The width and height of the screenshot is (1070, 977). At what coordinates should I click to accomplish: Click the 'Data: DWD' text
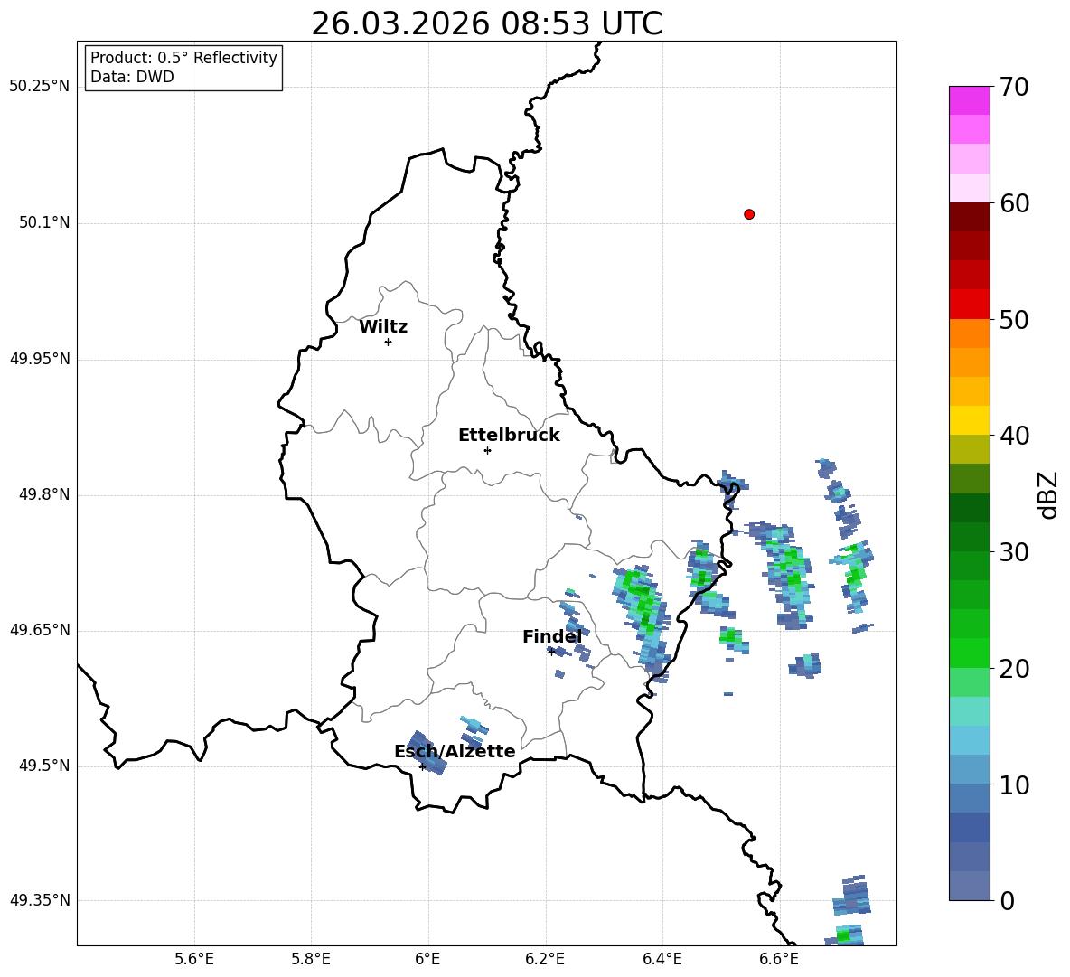132,77
